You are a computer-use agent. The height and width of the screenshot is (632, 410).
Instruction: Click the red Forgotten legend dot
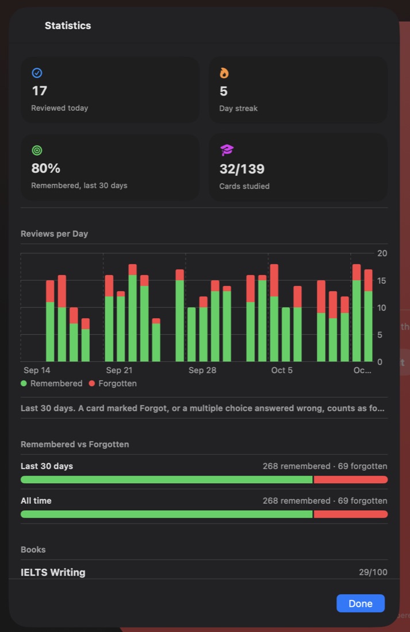[91, 383]
